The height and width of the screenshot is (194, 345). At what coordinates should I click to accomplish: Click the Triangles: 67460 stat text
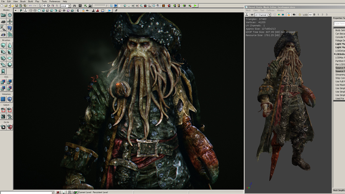[256, 19]
